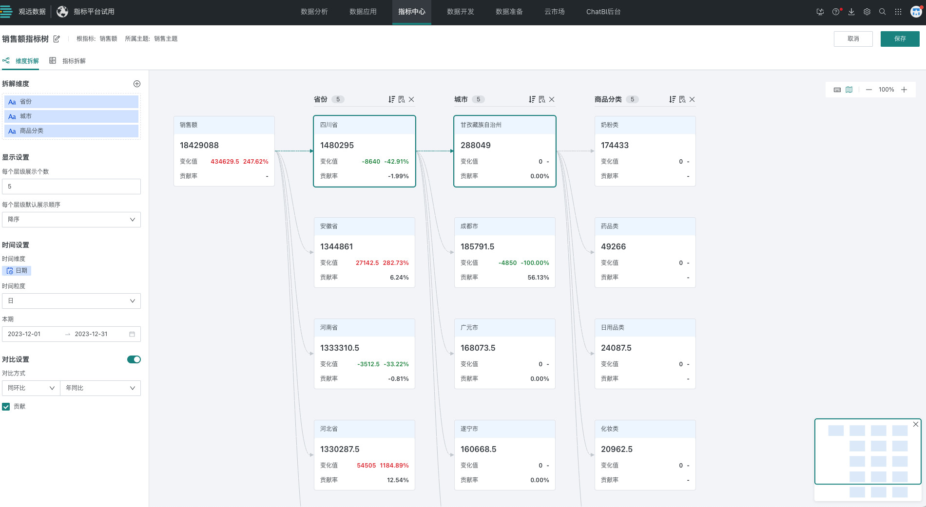Zoom out the canvas with minus icon
Viewport: 926px width, 507px height.
tap(868, 90)
